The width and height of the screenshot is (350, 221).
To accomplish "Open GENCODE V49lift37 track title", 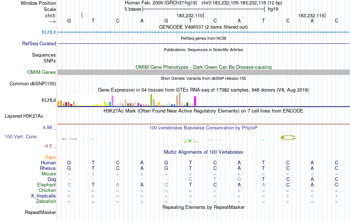I will pos(203,27).
